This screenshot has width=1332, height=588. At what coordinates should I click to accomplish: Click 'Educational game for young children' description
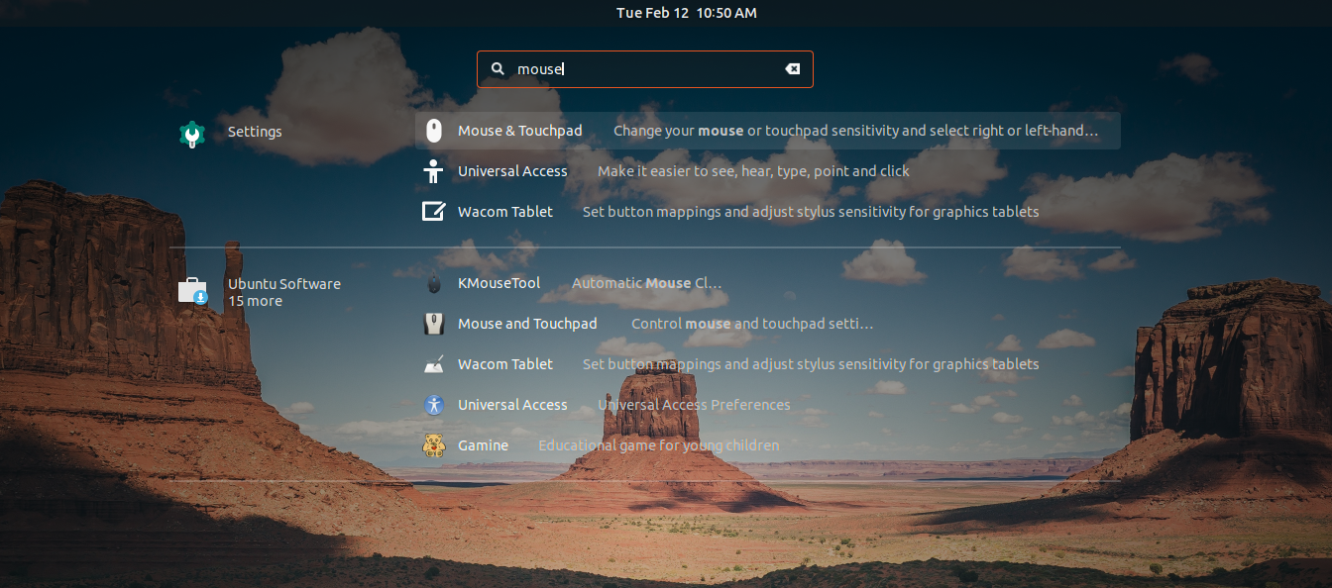(659, 445)
